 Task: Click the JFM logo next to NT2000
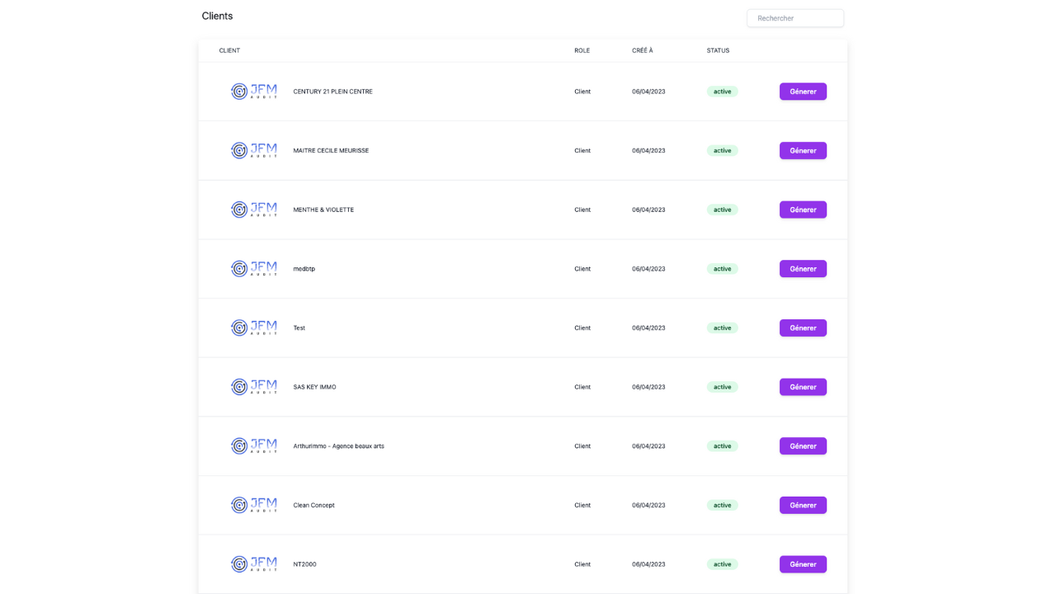pos(253,564)
